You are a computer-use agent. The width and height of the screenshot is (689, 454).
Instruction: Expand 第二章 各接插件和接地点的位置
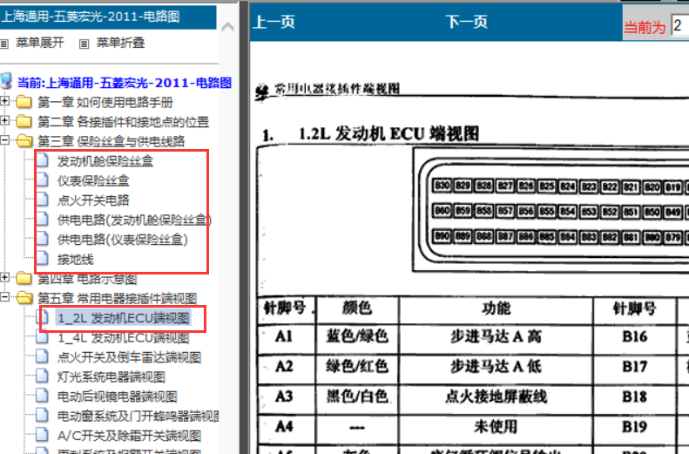(x=4, y=120)
